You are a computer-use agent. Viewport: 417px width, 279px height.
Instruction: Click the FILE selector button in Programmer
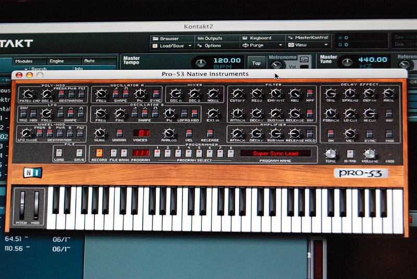point(114,153)
